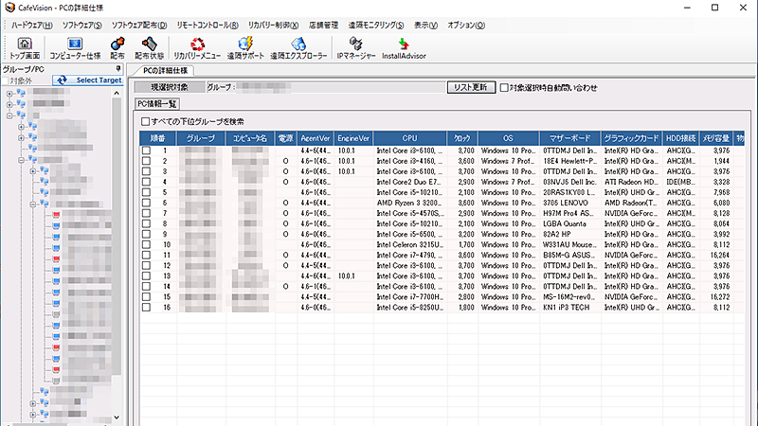Click the リスト更新 button
This screenshot has height=426, width=758.
[471, 87]
